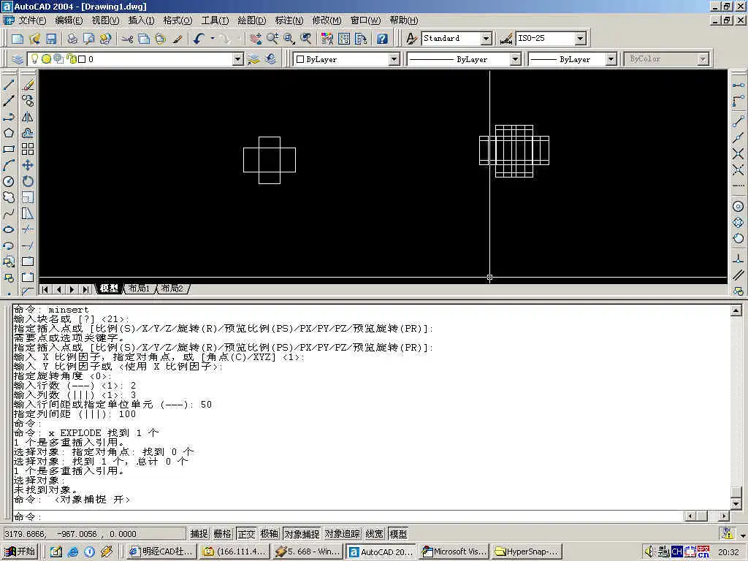The image size is (748, 561).
Task: Toggle 极轴 polar tracking
Action: [270, 534]
